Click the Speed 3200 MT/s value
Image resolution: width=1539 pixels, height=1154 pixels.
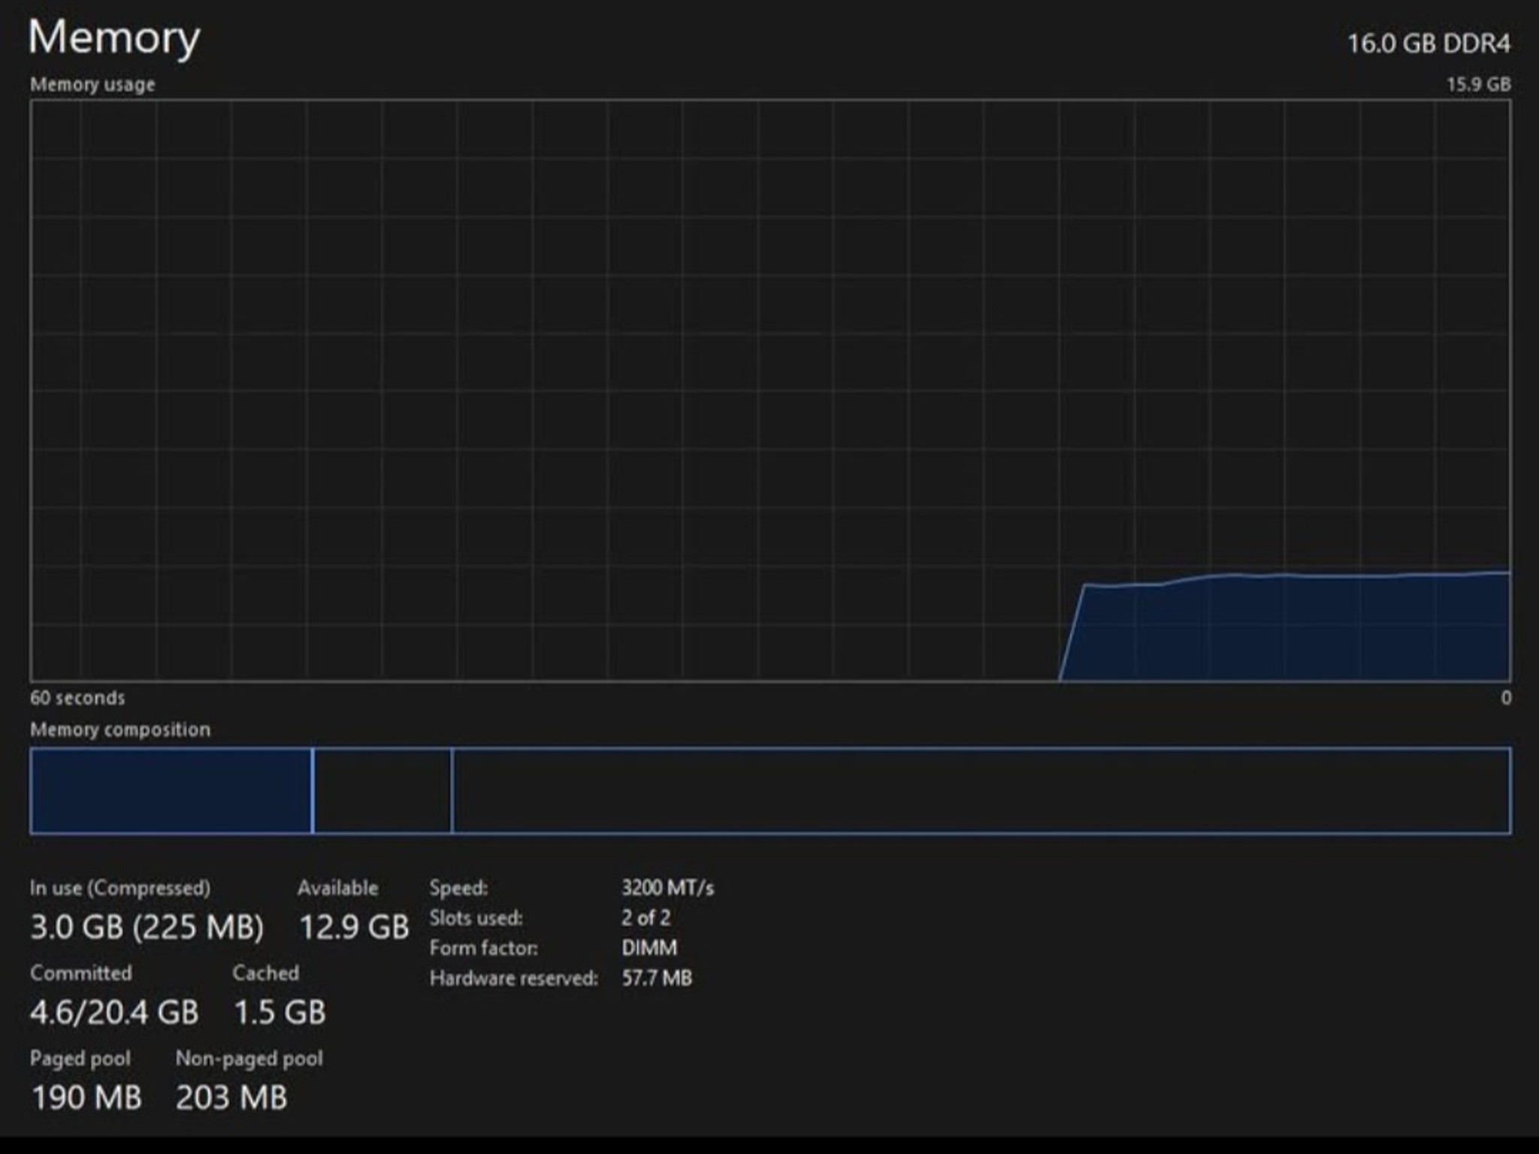click(668, 888)
